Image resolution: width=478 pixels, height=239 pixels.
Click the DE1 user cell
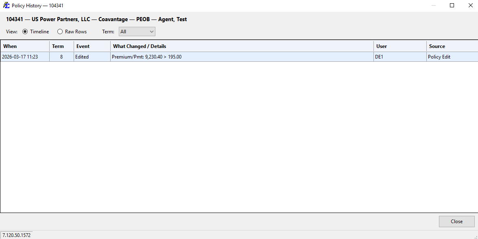400,57
